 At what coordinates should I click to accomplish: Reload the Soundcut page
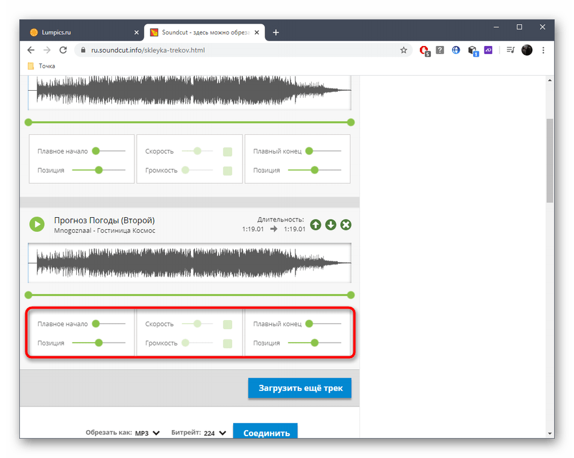(x=63, y=50)
